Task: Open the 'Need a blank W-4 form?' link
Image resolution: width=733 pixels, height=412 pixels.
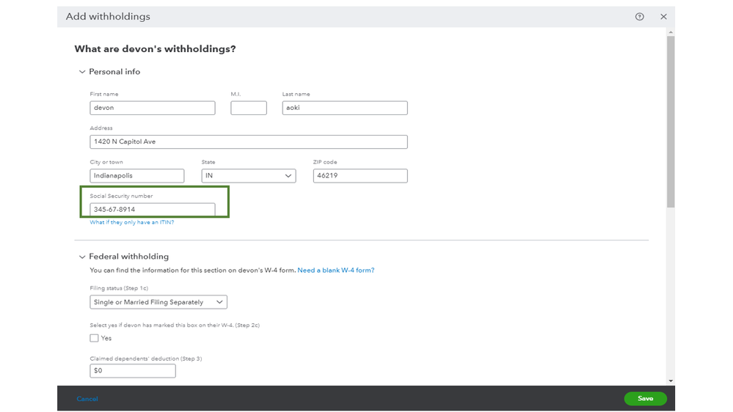Action: [x=335, y=271]
